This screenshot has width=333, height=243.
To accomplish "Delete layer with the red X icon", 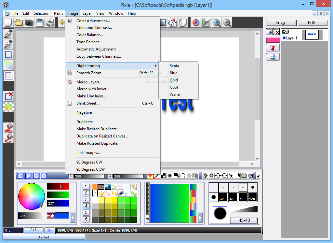I will 276,32.
